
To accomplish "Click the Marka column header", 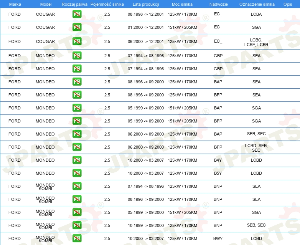I will (x=15, y=4).
